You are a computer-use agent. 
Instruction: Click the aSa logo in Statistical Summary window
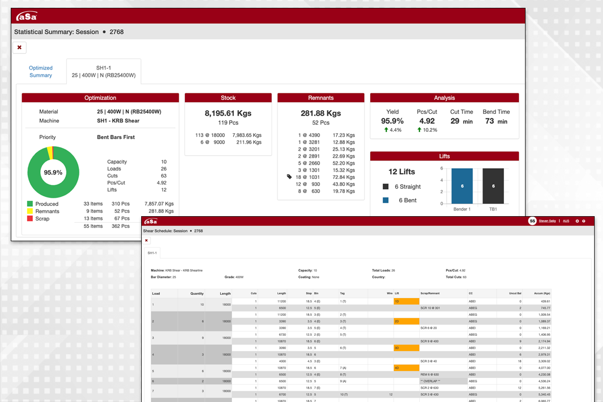pos(26,16)
